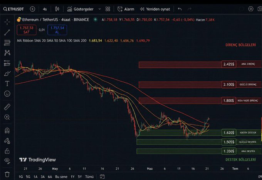The image size is (262, 180).
Task: Click SMA 200 value 1.690,79
Action: coord(143,40)
